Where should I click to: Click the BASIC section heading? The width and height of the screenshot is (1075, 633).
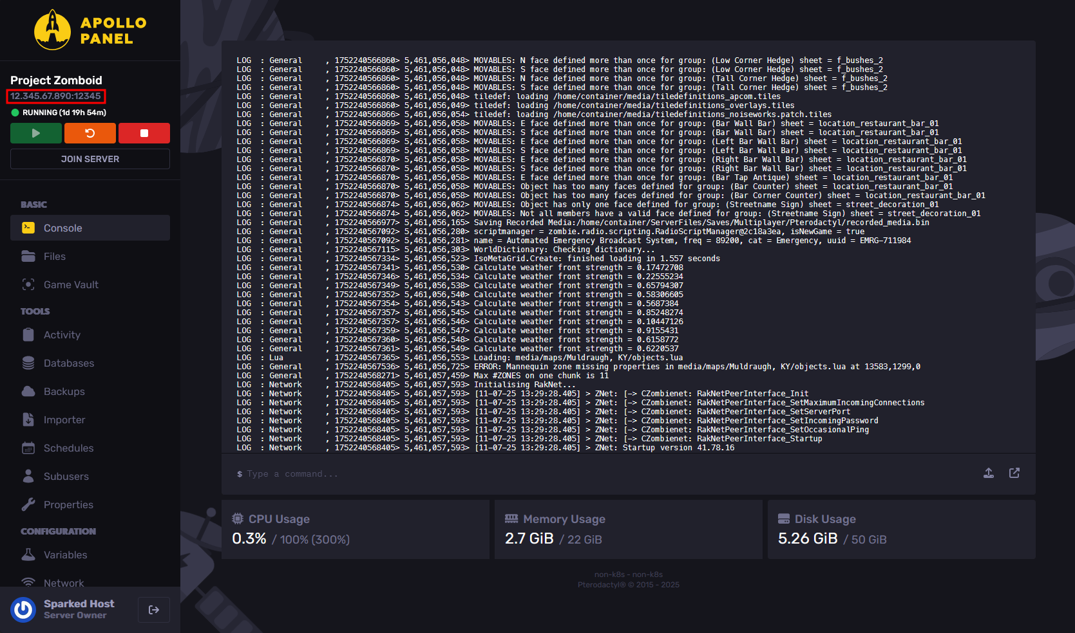point(33,205)
